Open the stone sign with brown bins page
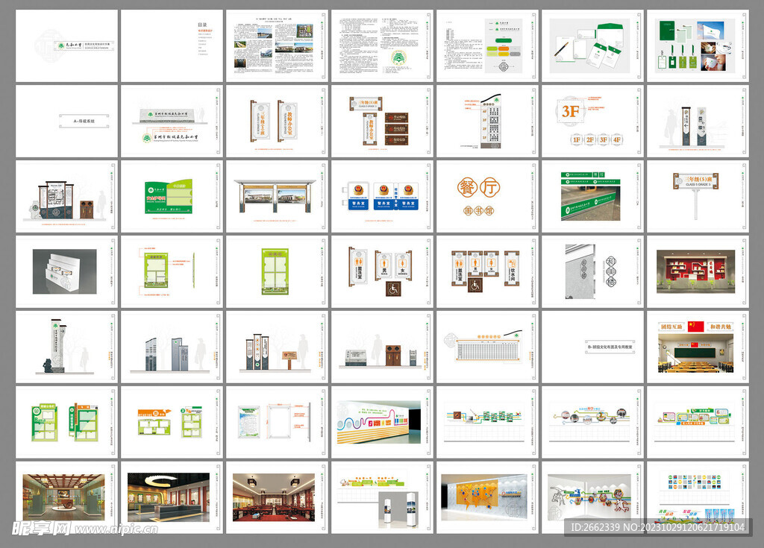The height and width of the screenshot is (548, 764). point(383,347)
